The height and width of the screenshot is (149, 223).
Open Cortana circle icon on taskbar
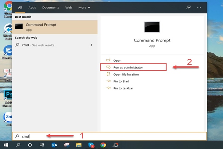(x=30, y=145)
